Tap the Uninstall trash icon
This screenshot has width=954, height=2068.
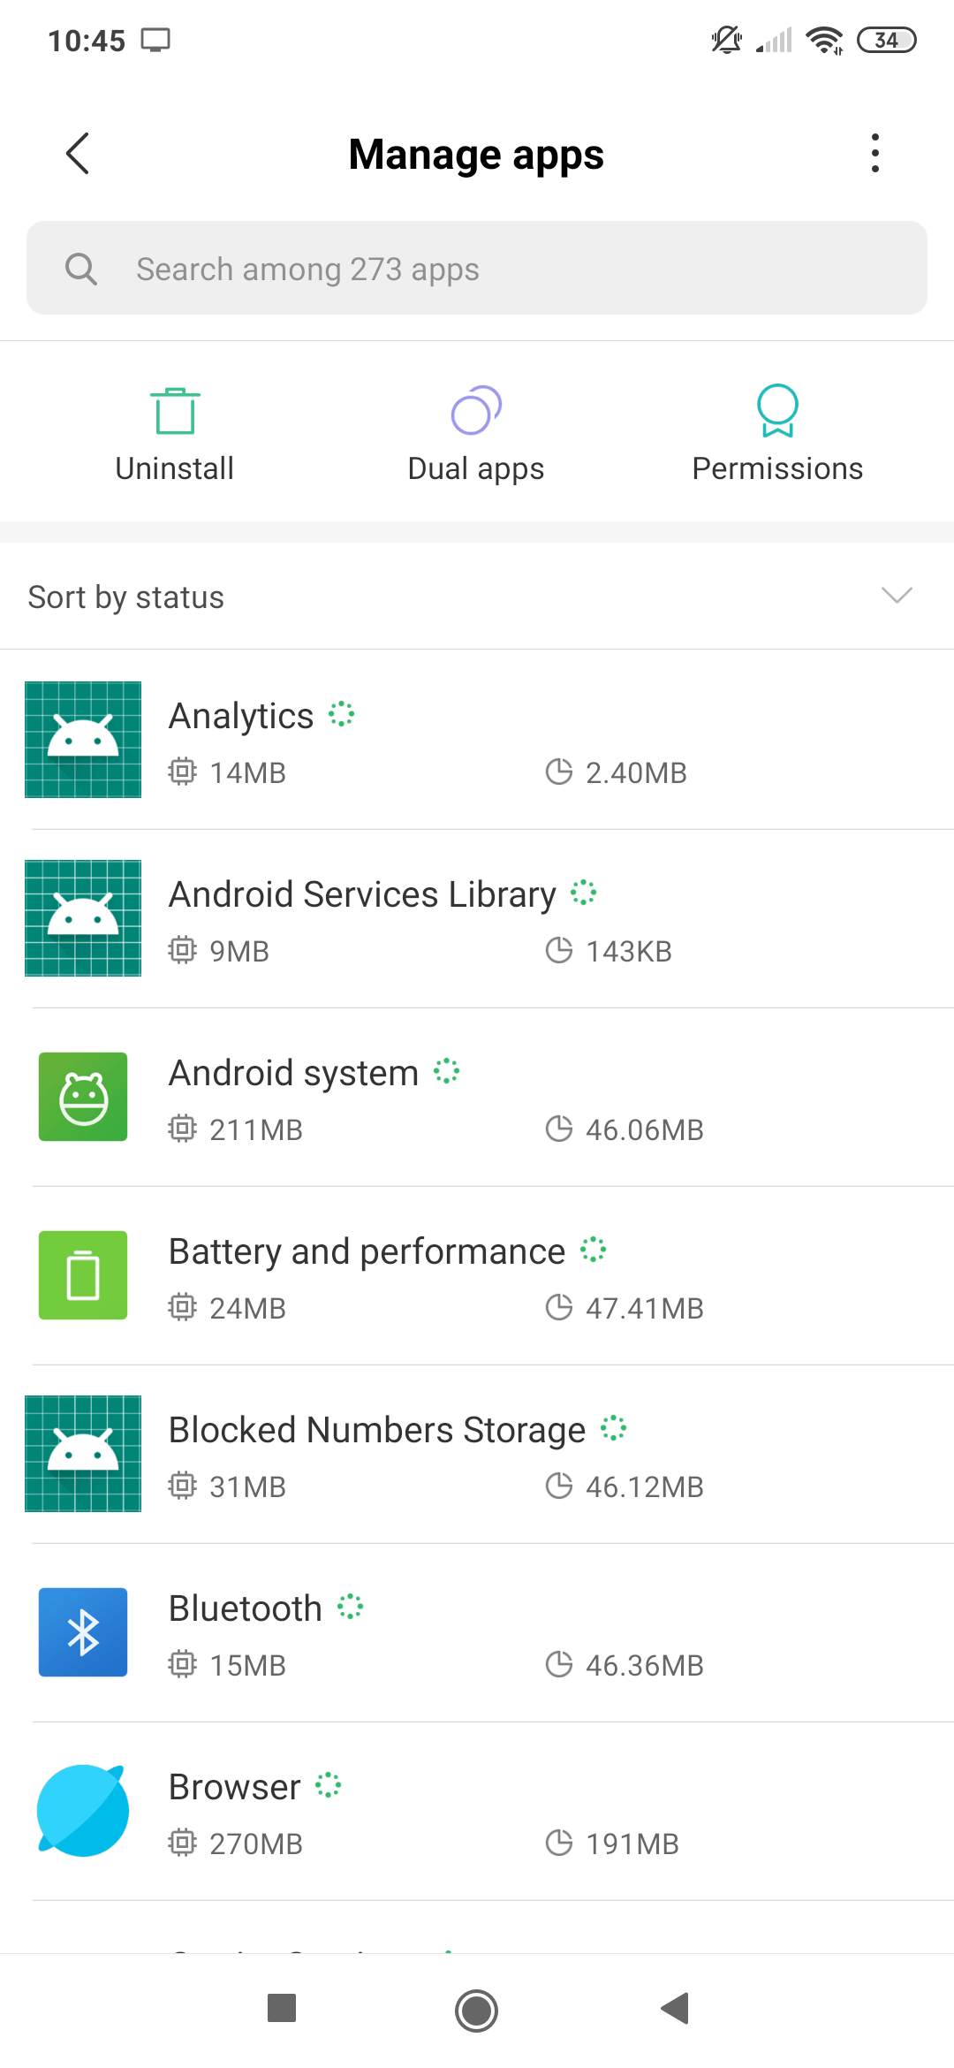[175, 411]
